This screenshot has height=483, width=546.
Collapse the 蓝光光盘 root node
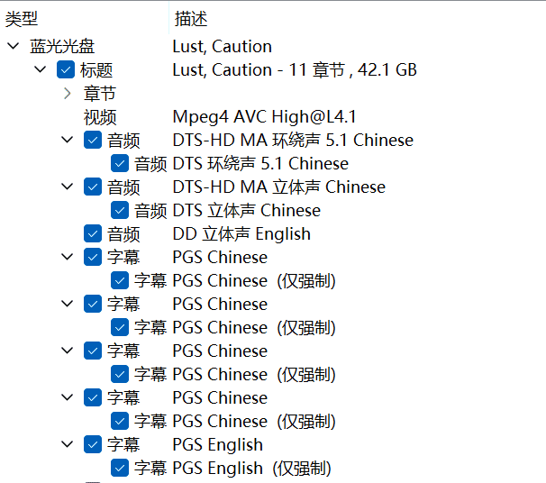click(13, 46)
